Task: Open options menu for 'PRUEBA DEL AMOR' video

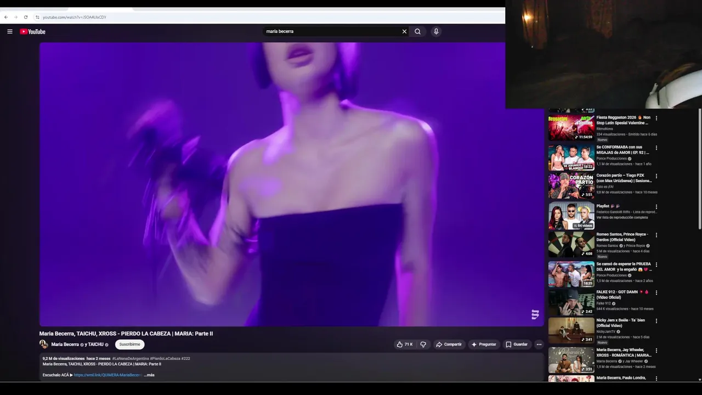Action: coord(656,265)
